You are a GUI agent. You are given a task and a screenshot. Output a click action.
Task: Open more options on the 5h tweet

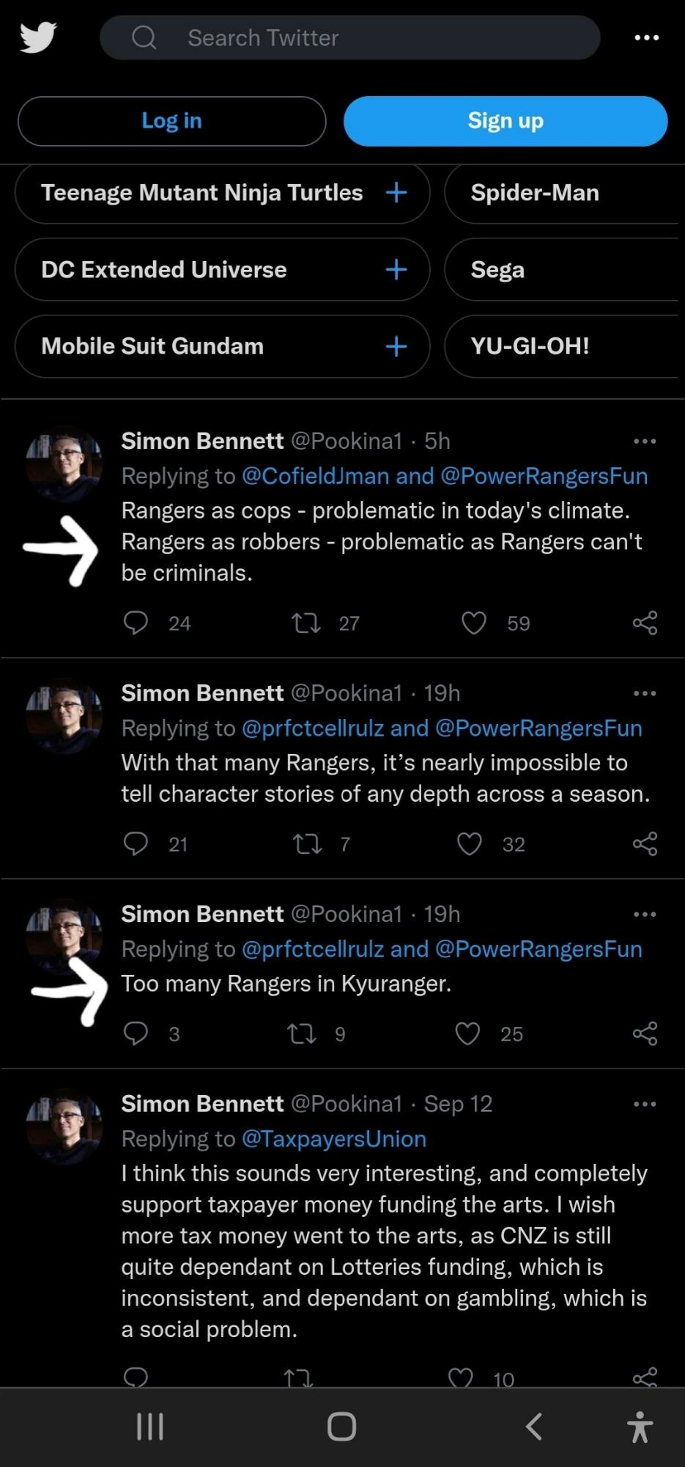click(x=645, y=441)
